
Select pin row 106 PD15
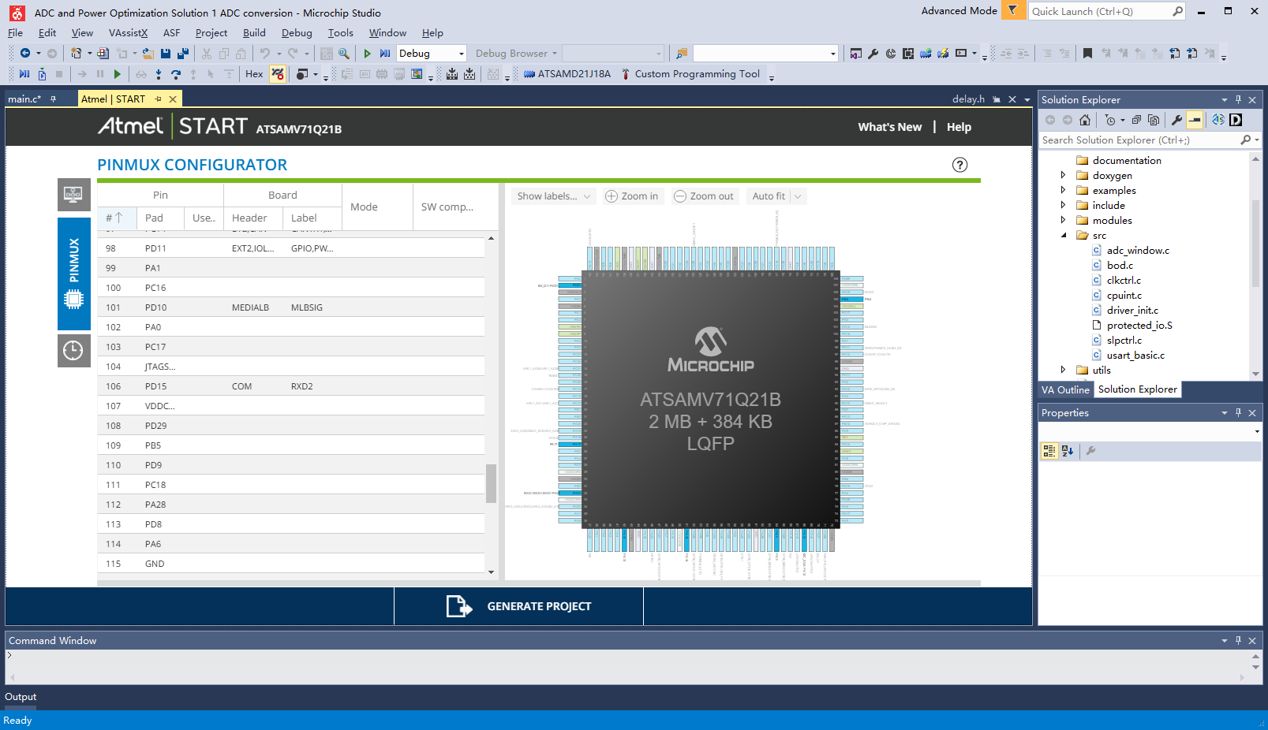(x=291, y=386)
